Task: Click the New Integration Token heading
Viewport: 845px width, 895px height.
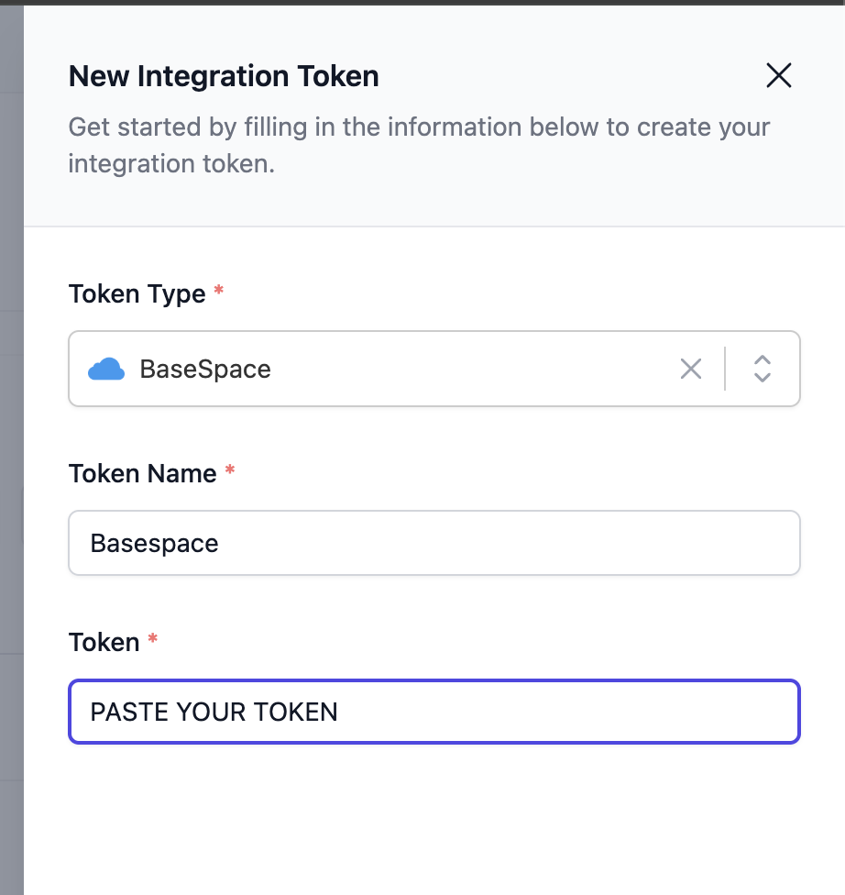Action: pyautogui.click(x=223, y=76)
